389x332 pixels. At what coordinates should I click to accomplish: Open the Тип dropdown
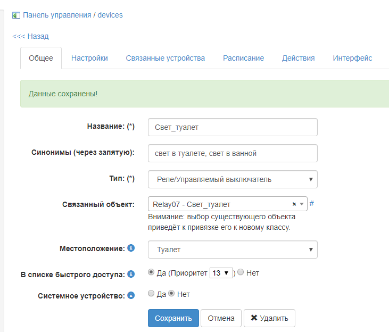[x=233, y=179]
